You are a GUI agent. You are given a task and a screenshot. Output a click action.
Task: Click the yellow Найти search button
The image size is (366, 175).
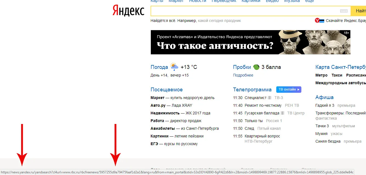click(358, 11)
